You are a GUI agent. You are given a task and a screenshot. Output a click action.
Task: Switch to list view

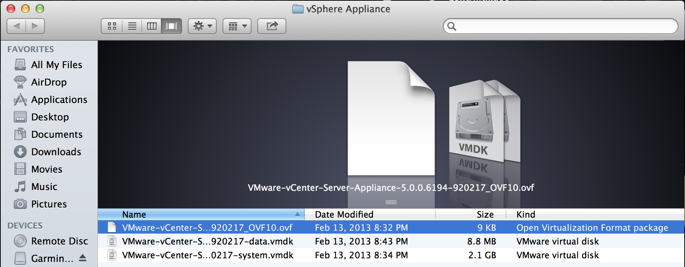pos(132,26)
